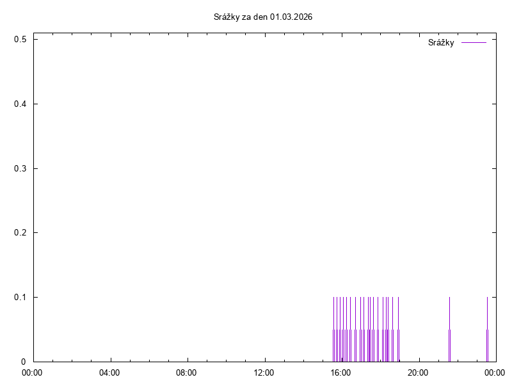This screenshot has width=512, height=384.
Task: Click the 16:00 x-axis label
Action: pyautogui.click(x=341, y=372)
